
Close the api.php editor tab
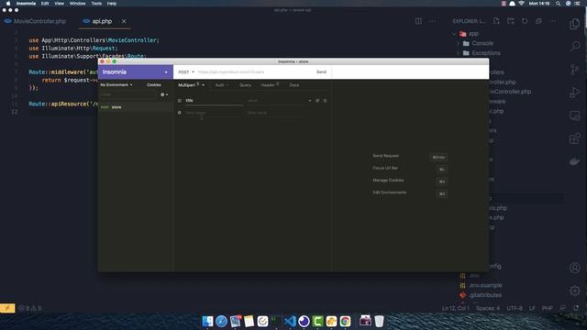tap(124, 21)
